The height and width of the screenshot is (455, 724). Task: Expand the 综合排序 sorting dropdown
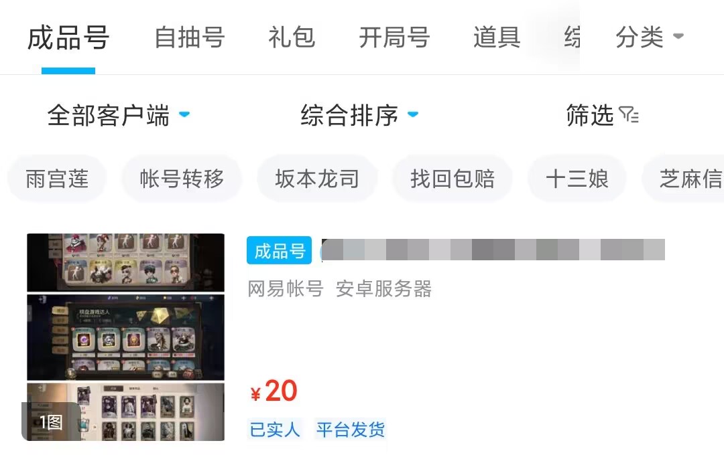click(x=359, y=115)
